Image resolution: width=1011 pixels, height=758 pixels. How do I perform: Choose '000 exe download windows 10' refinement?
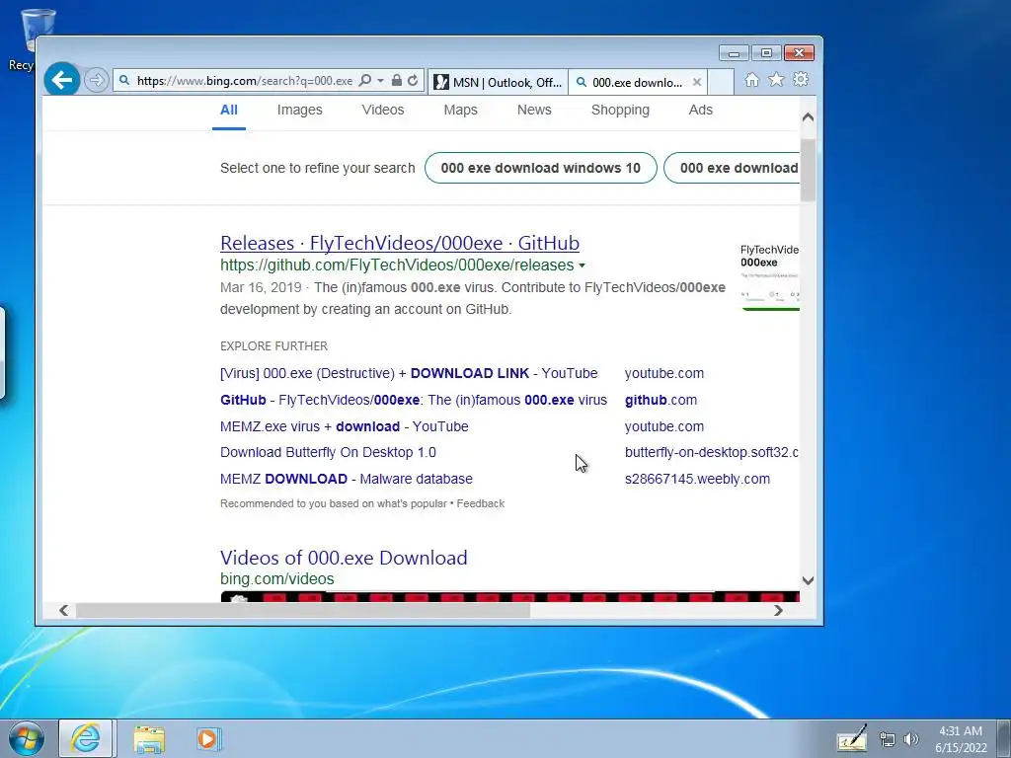[x=541, y=168]
